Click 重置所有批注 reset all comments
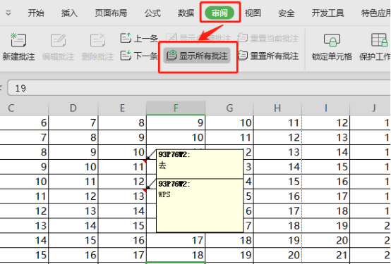This screenshot has height=264, width=391. (268, 56)
